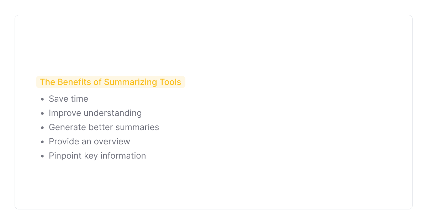The width and height of the screenshot is (427, 224).
Task: Click the bullet marker before 'Pinpoint key information'
Action: click(x=42, y=156)
